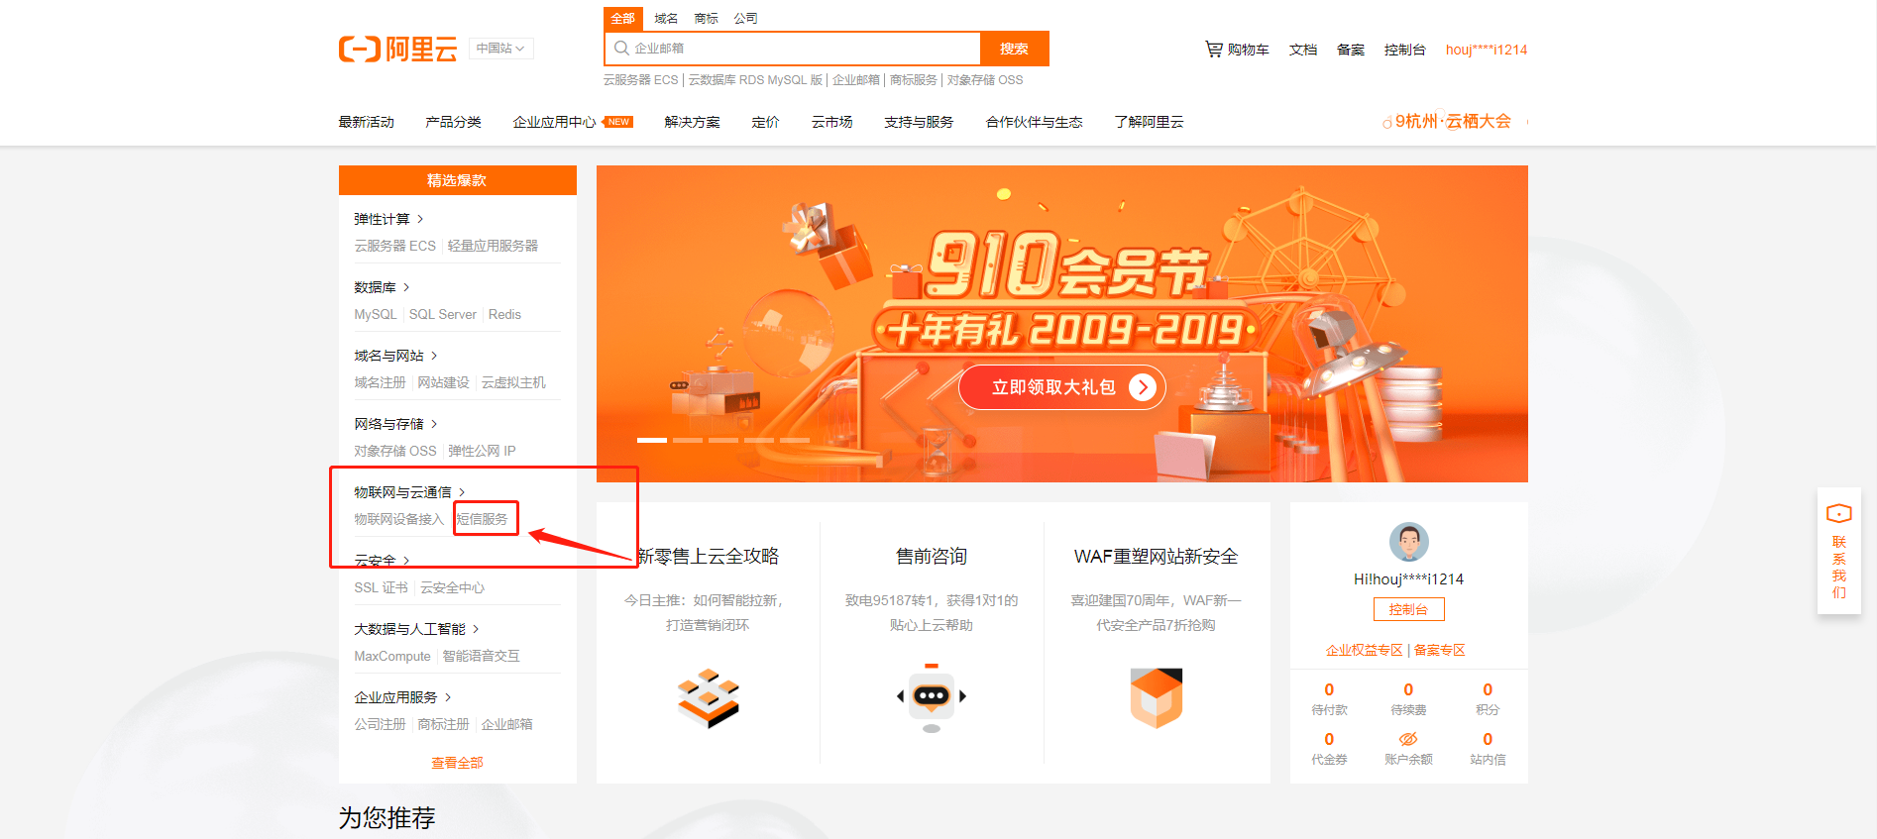
Task: Open the 解决方案 menu
Action: [x=692, y=122]
